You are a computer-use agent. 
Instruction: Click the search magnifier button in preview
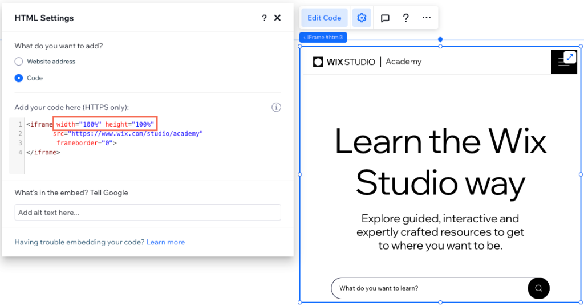point(538,288)
